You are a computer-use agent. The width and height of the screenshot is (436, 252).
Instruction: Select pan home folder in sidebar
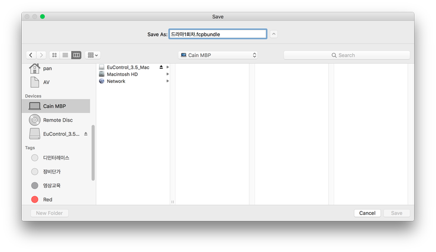[x=55, y=68]
